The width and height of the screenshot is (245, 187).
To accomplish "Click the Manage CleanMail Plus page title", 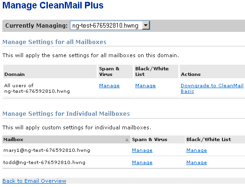I will [53, 5].
